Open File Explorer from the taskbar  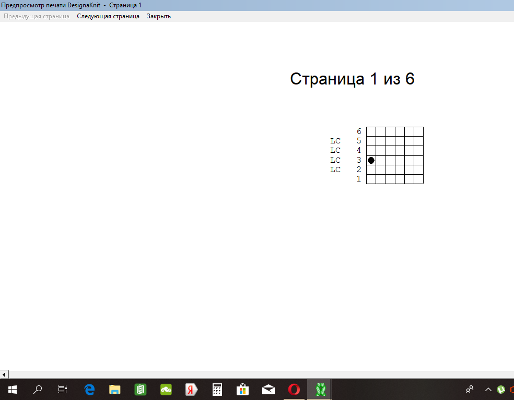pos(115,390)
